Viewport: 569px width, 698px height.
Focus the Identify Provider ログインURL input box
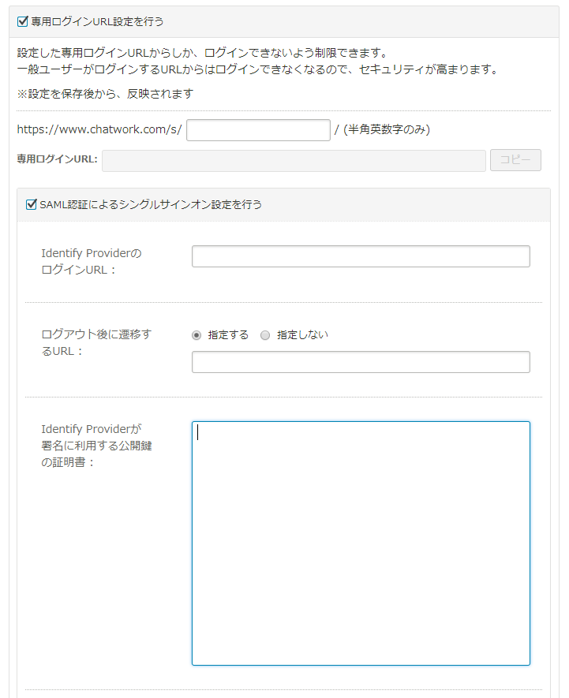(x=361, y=256)
